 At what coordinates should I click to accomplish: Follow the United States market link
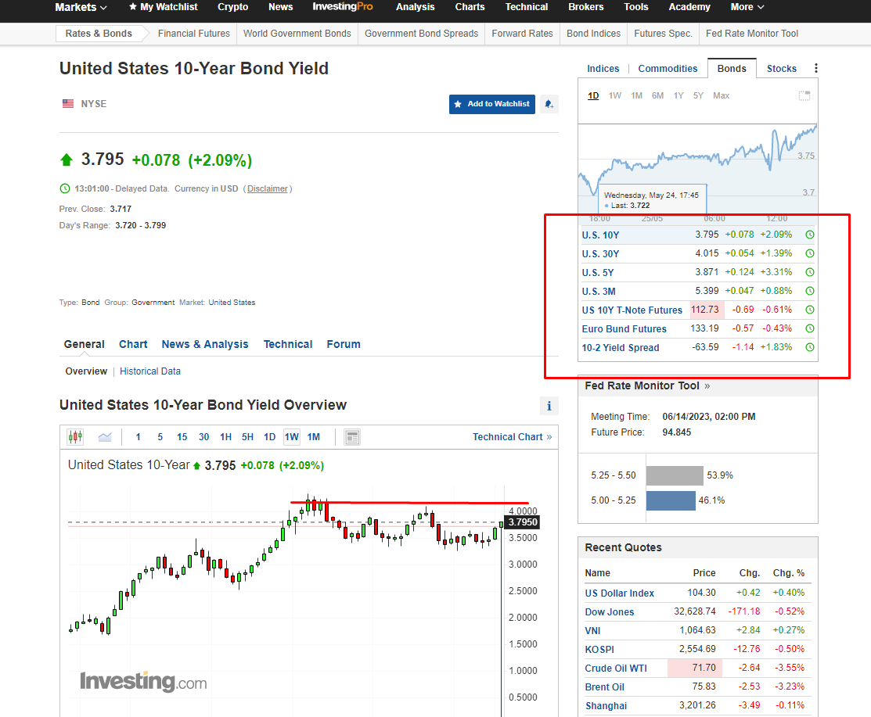coord(232,303)
